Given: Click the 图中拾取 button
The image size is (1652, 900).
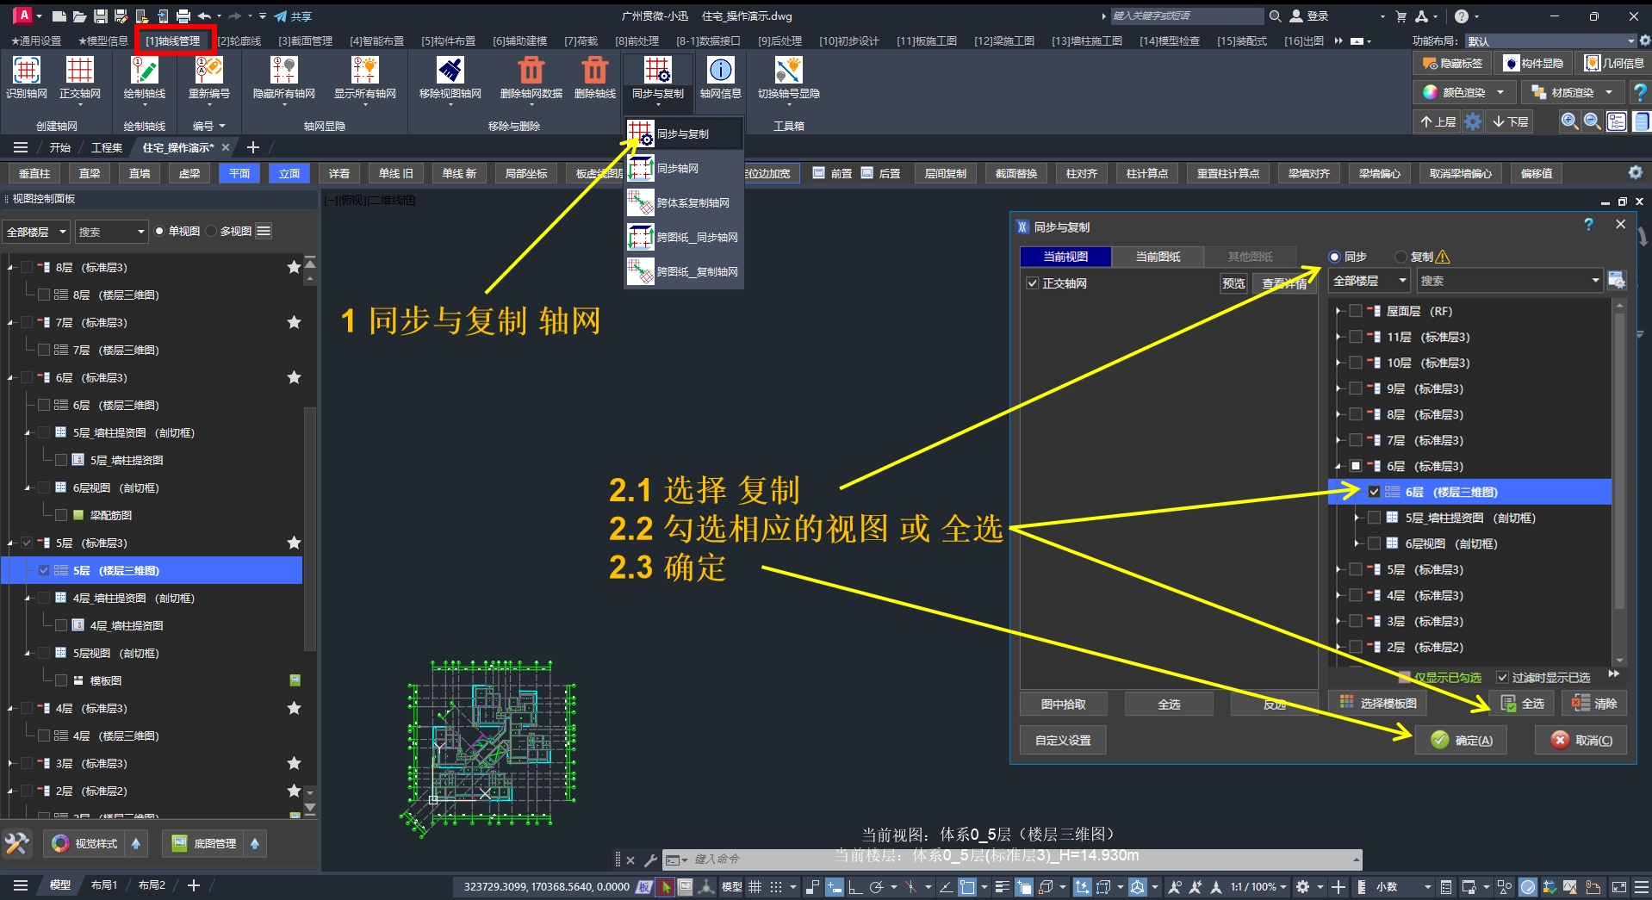Looking at the screenshot, I should [1063, 704].
